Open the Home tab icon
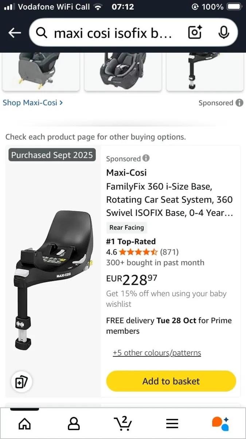The height and width of the screenshot is (439, 246). pyautogui.click(x=25, y=424)
